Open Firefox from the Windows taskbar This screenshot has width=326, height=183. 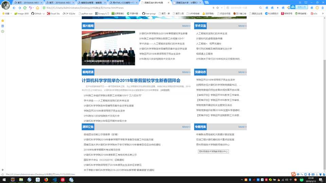pos(46,179)
